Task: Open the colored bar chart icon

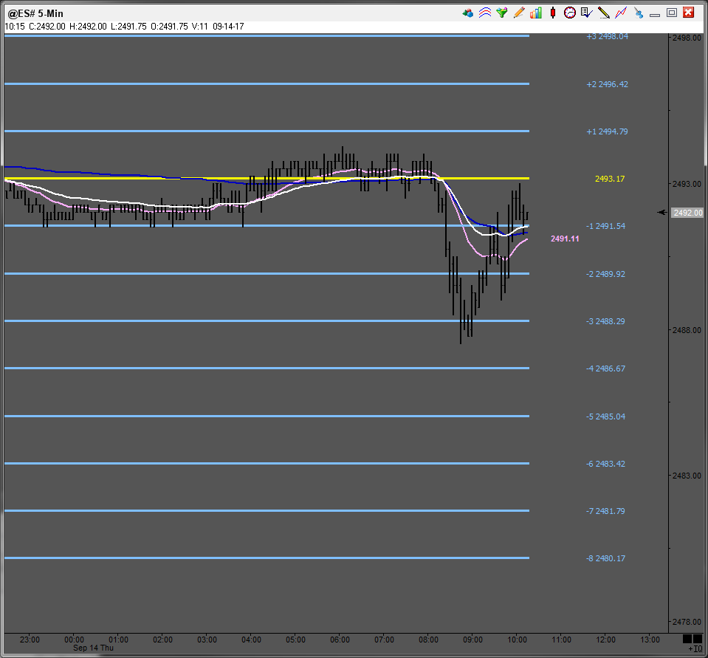Action: 536,13
